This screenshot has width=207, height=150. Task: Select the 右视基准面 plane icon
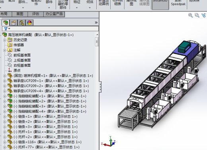pos(10,65)
